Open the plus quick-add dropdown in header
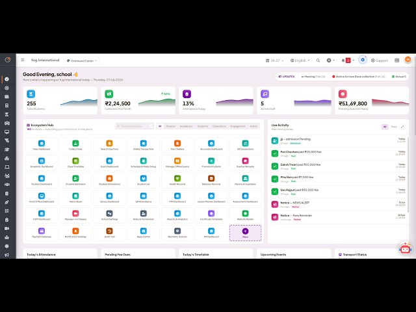The width and height of the screenshot is (416, 312). (330, 60)
